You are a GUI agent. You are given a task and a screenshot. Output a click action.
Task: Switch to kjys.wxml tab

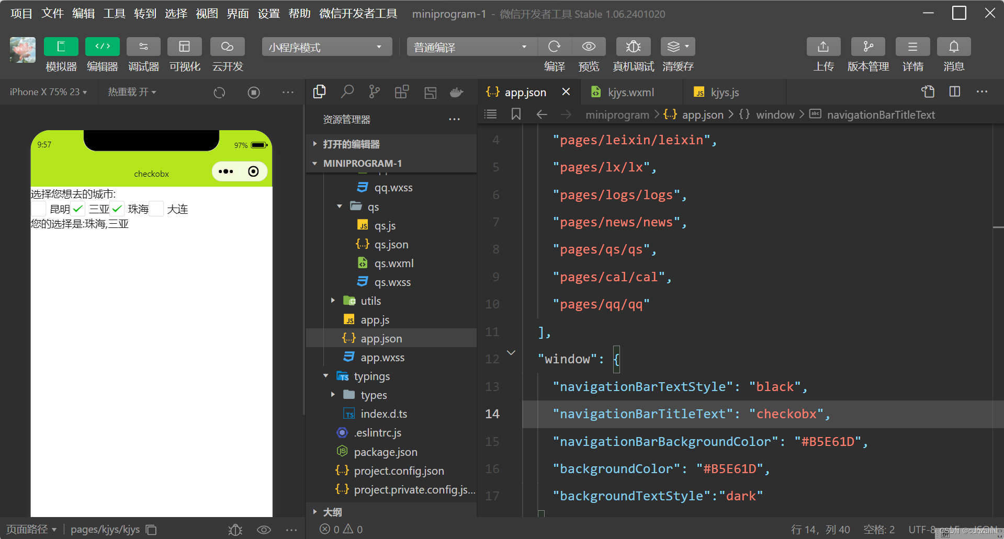[631, 92]
